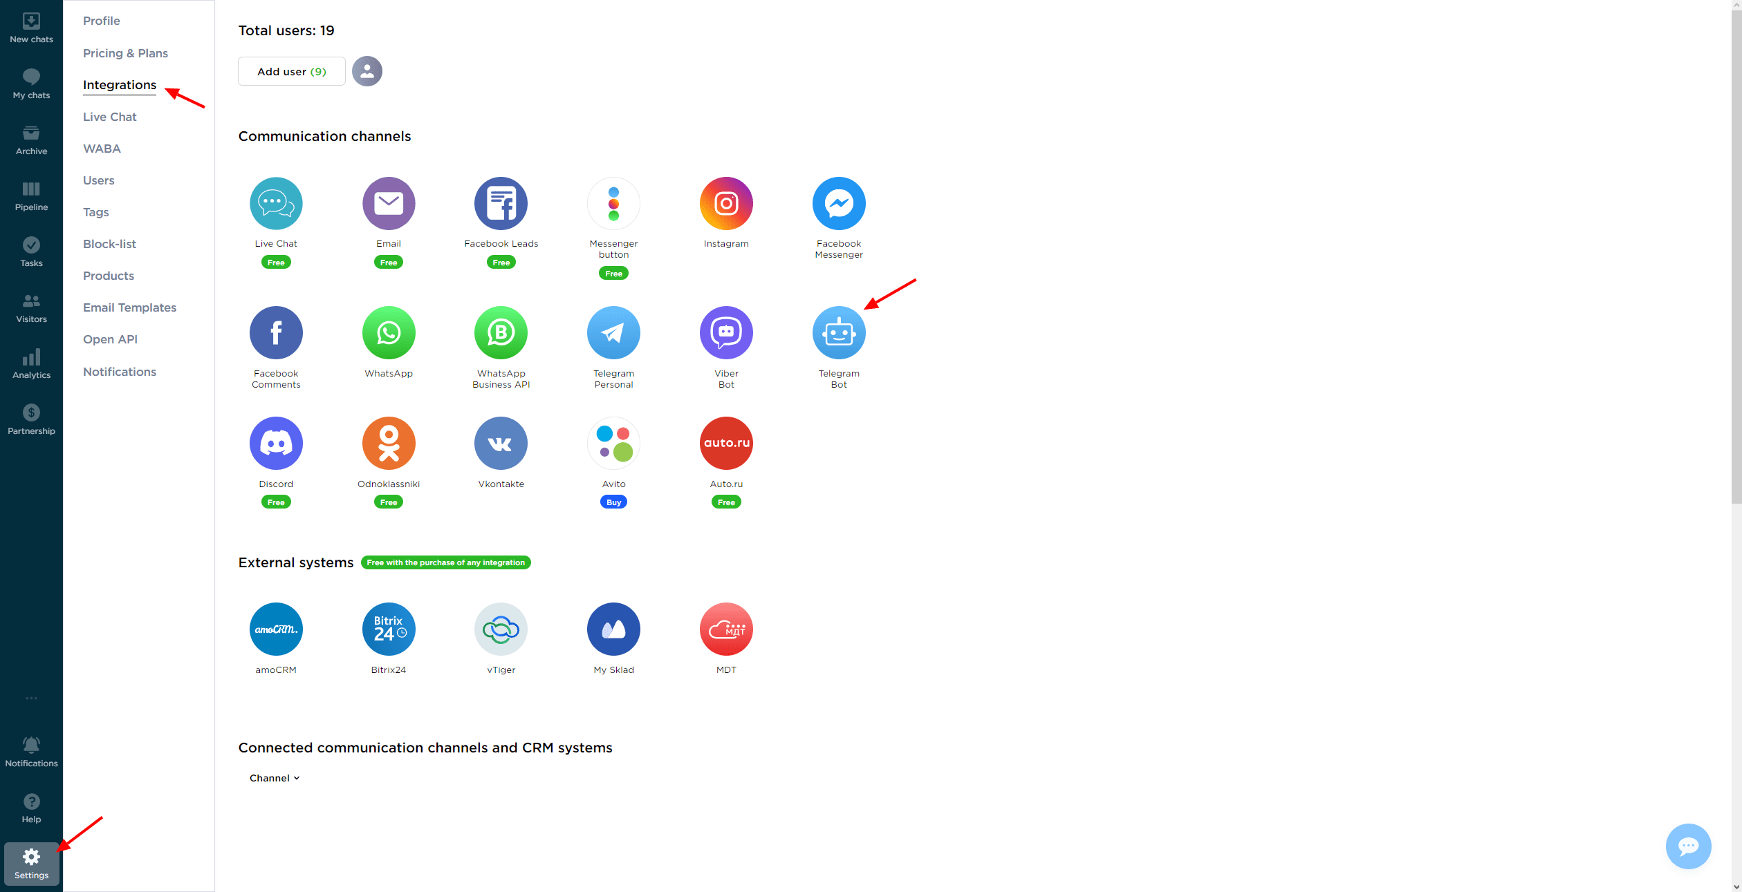Open the Telegram Bot integration
The width and height of the screenshot is (1742, 892).
[x=838, y=332]
